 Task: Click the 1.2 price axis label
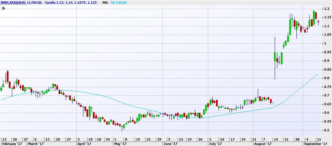pos(326,9)
